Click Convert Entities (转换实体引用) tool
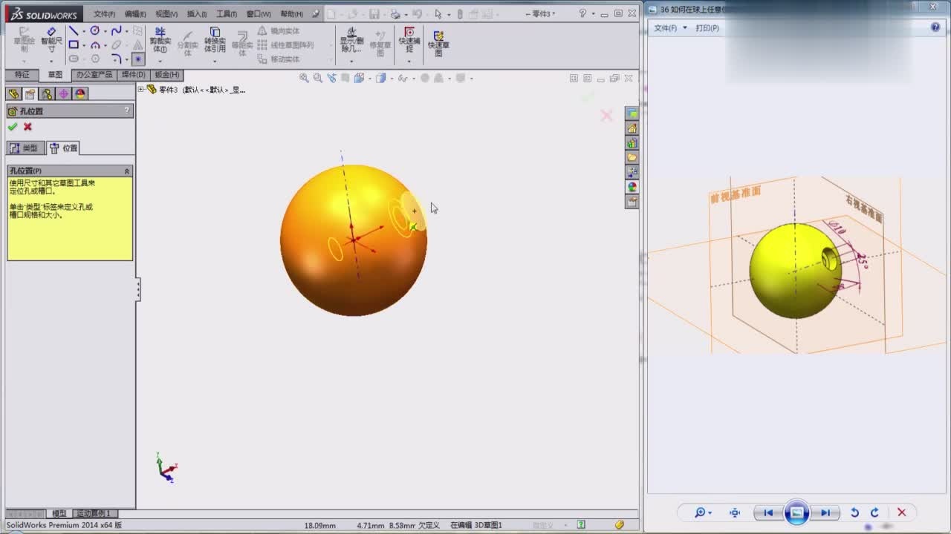This screenshot has height=534, width=951. 215,41
